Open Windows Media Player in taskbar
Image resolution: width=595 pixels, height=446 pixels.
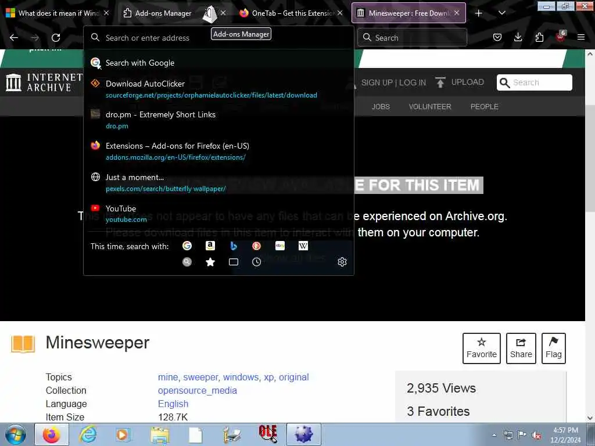pyautogui.click(x=123, y=435)
